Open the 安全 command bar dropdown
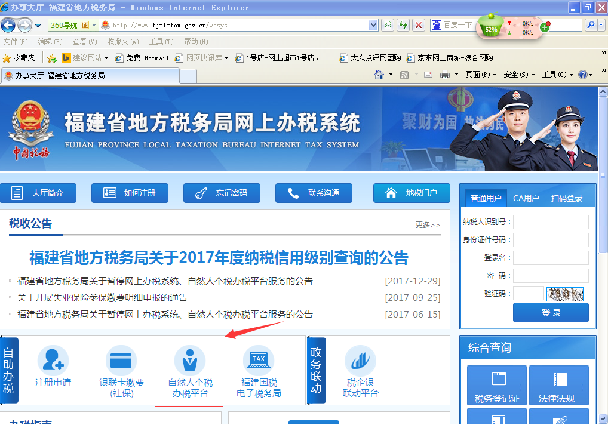 [519, 75]
